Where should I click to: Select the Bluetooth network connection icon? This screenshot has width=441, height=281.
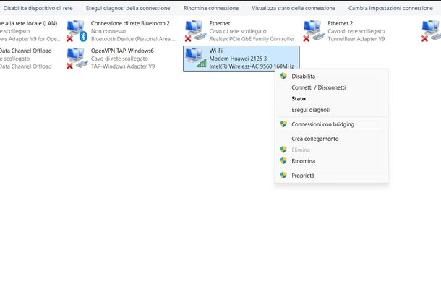(77, 30)
